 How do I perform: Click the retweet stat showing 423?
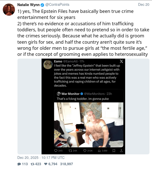36,164
